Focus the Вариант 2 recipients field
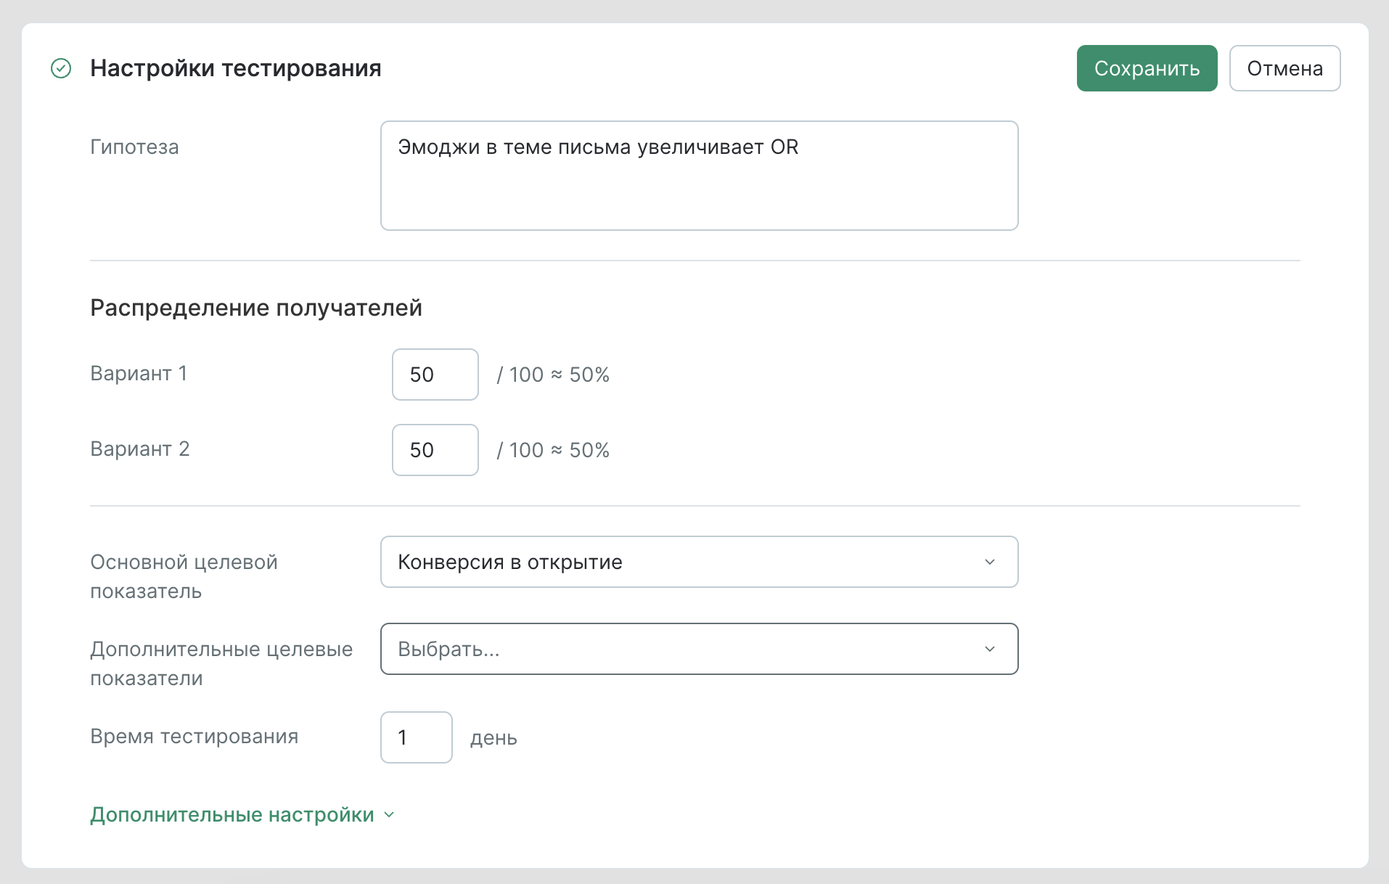Screen dimensions: 1389x884 pyautogui.click(x=435, y=450)
